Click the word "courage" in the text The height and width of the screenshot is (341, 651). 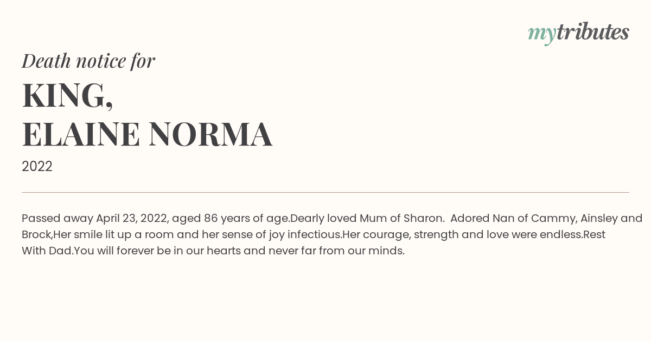(380, 235)
